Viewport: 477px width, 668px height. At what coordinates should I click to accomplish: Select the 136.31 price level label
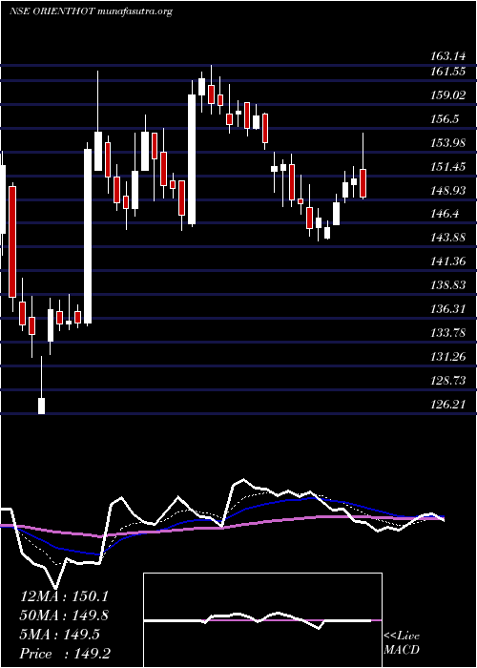click(x=447, y=309)
